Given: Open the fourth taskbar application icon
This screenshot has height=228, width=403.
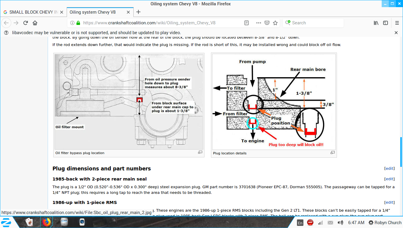Looking at the screenshot, I should (x=82, y=222).
